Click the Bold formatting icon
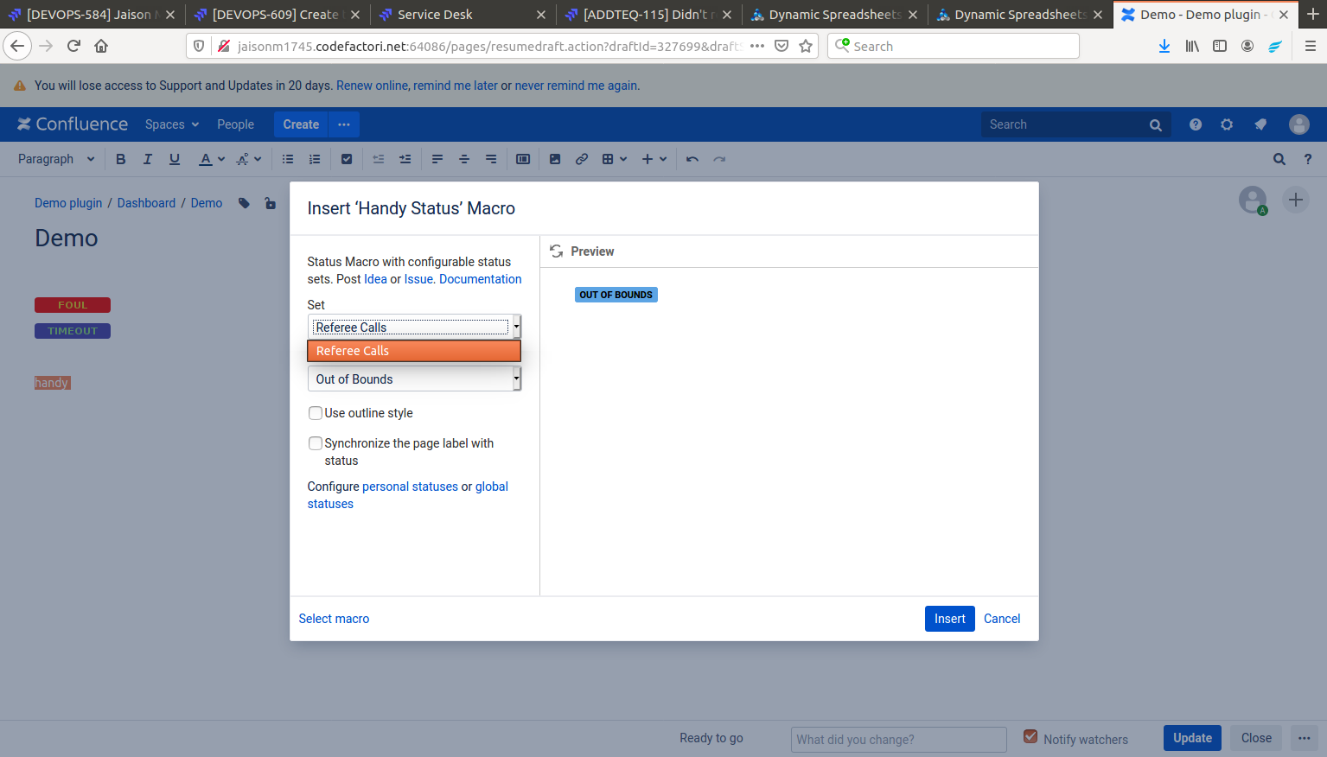The height and width of the screenshot is (757, 1327). coord(121,159)
